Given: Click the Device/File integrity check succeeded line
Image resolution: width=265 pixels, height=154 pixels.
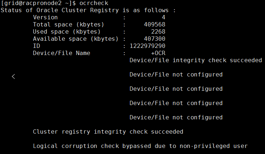Looking at the screenshot, I should (196, 60).
